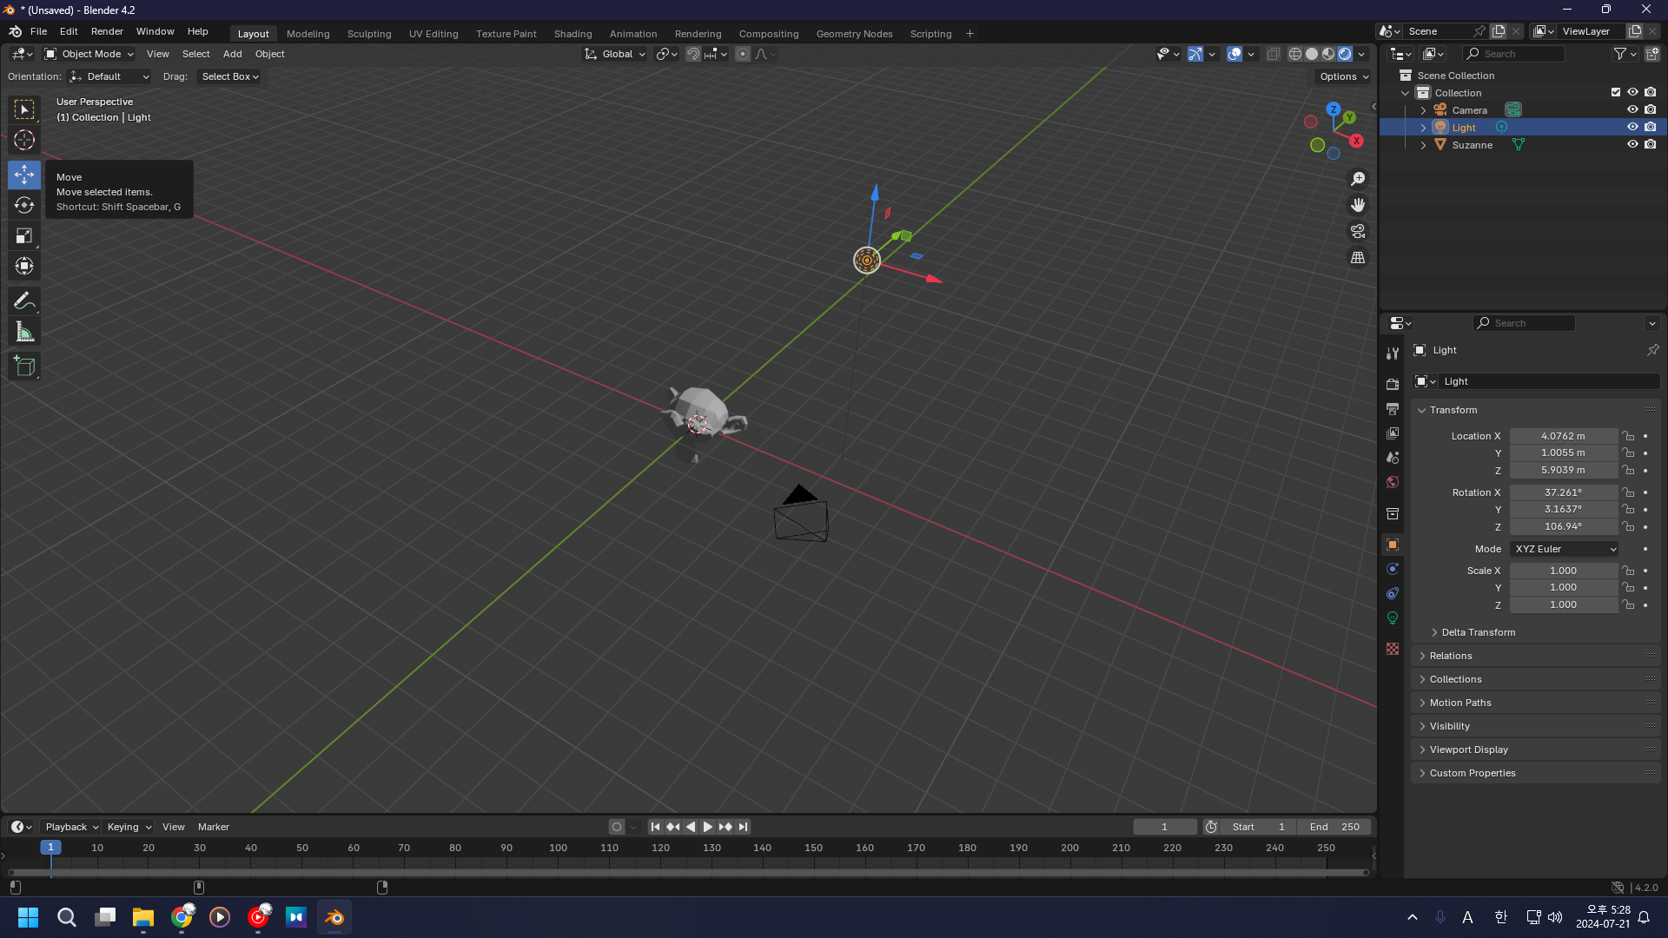Select the Scale tool
Screen dimensions: 1668x938
[x=24, y=235]
